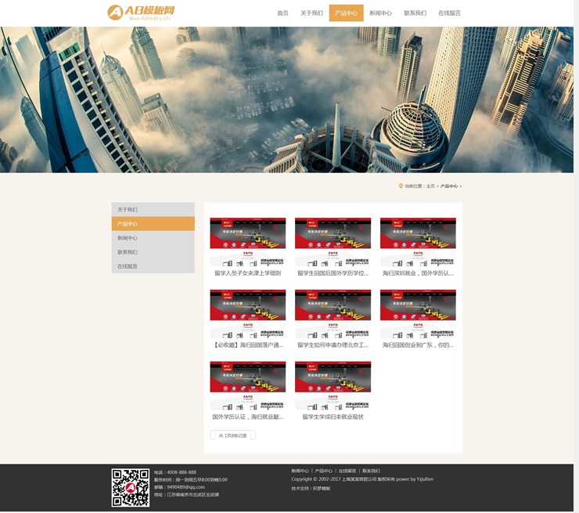Screen dimensions: 579x513
Task: Select 关于我们 in the left sidebar
Action: (x=153, y=210)
